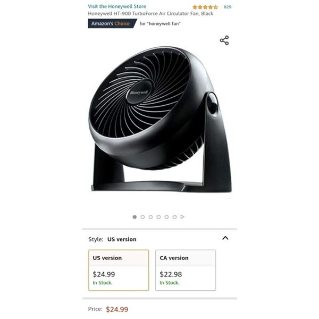
Task: Open the main fan product image
Action: (x=160, y=120)
